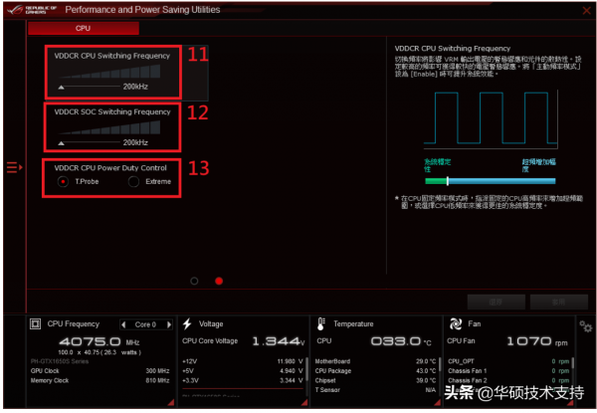Select T.Probe power duty radio button
This screenshot has width=597, height=413.
click(63, 181)
